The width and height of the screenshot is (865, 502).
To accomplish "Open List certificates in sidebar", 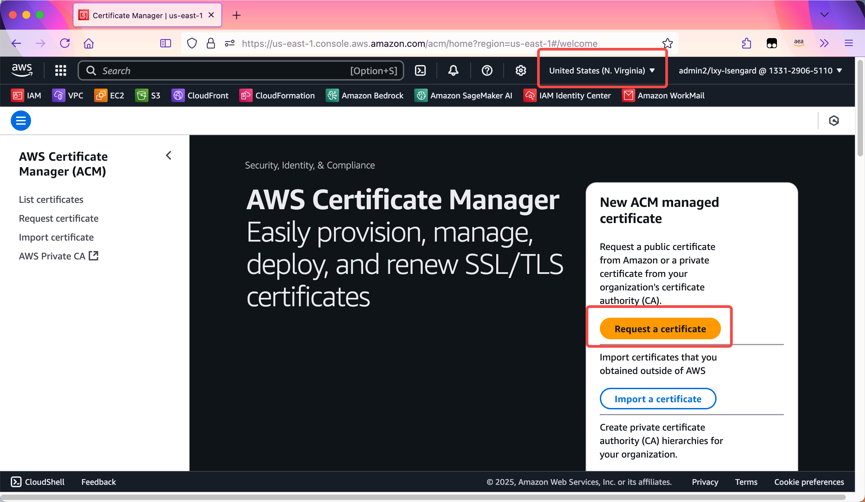I will (x=51, y=199).
